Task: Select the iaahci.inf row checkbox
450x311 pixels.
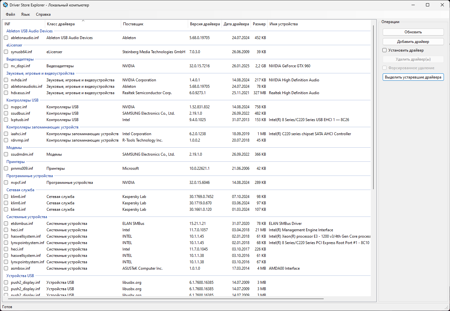Action: (6, 134)
